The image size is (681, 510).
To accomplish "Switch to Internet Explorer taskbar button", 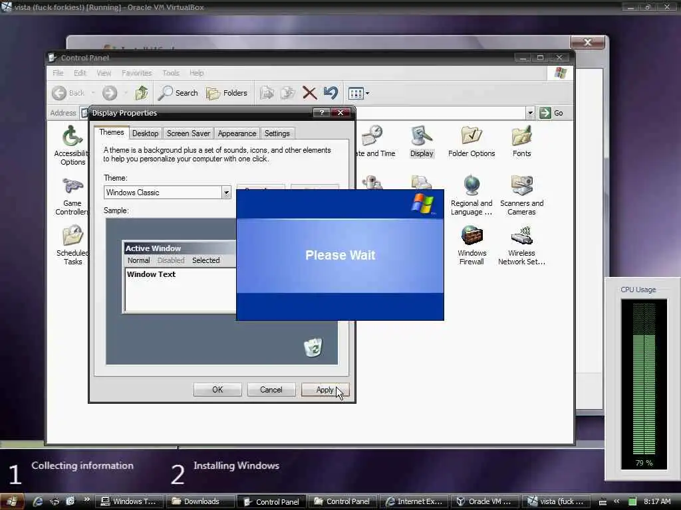I will click(x=414, y=501).
